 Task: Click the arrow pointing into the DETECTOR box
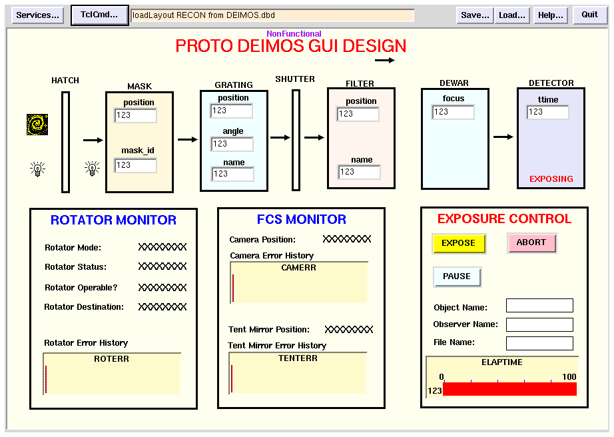[503, 137]
